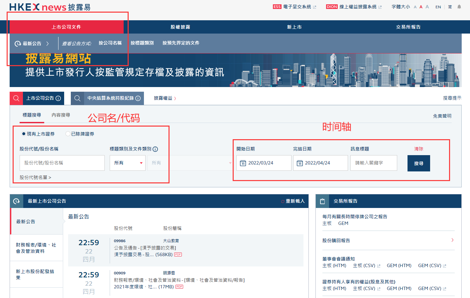The width and height of the screenshot is (470, 298).
Task: Select the 現有上市證券 radio button
Action: [x=24, y=134]
